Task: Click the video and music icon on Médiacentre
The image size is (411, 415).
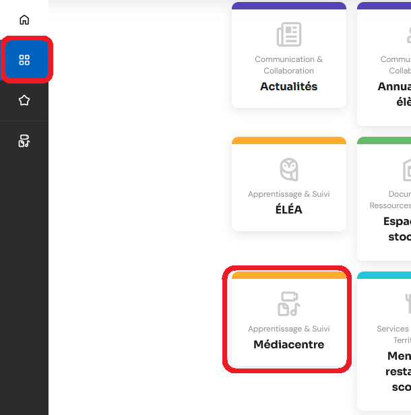Action: (x=288, y=304)
